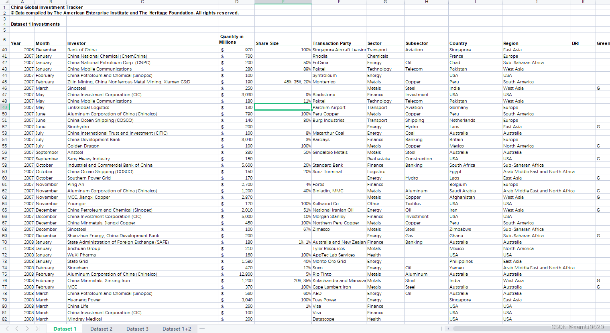Click the BRI header cell
This screenshot has width=610, height=333.
(x=583, y=39)
